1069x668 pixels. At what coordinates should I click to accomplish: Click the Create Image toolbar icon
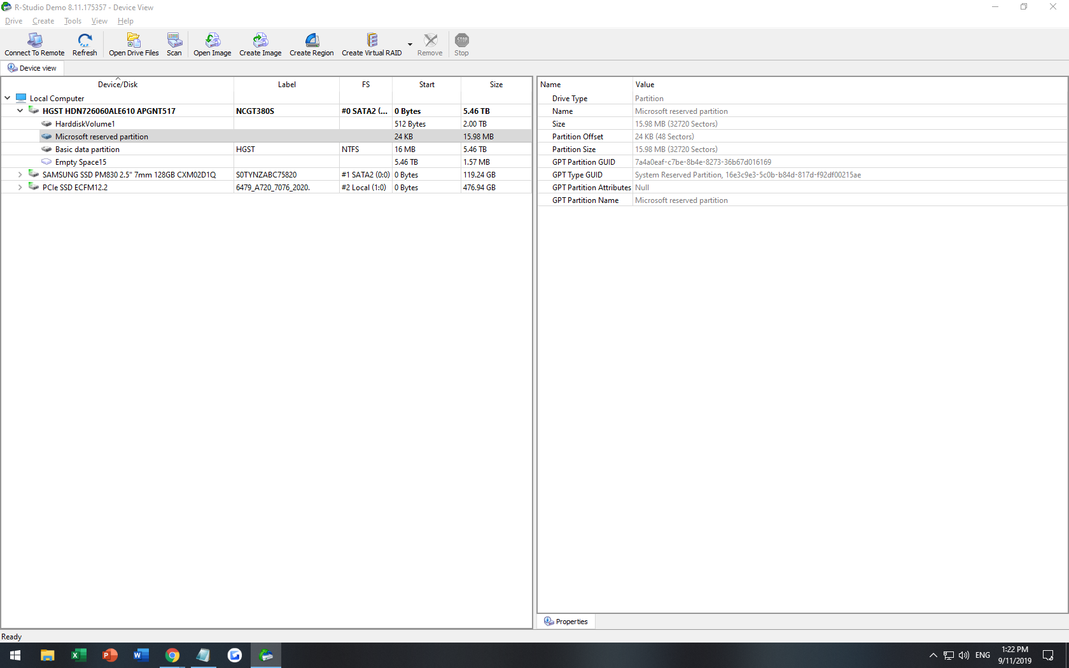coord(260,45)
